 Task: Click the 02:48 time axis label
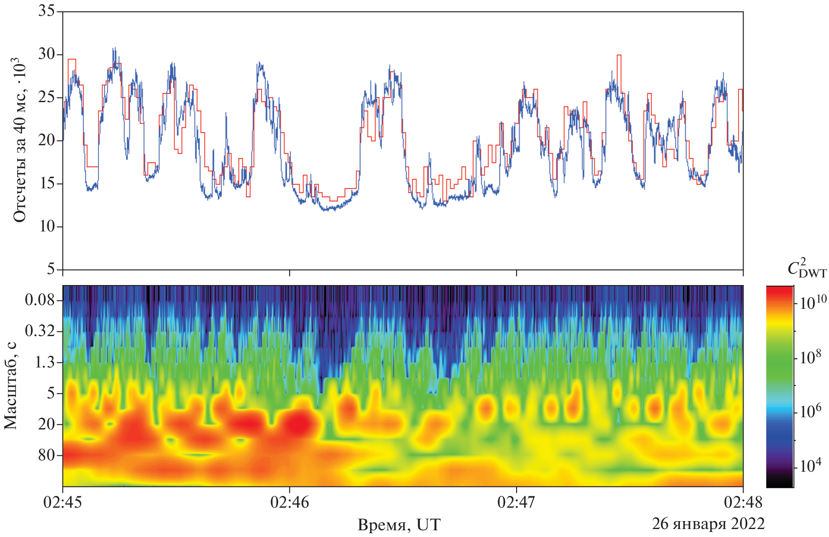tap(743, 502)
